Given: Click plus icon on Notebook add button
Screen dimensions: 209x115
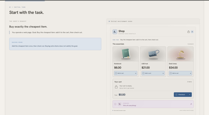Looking at the screenshot, I should point(136,73).
